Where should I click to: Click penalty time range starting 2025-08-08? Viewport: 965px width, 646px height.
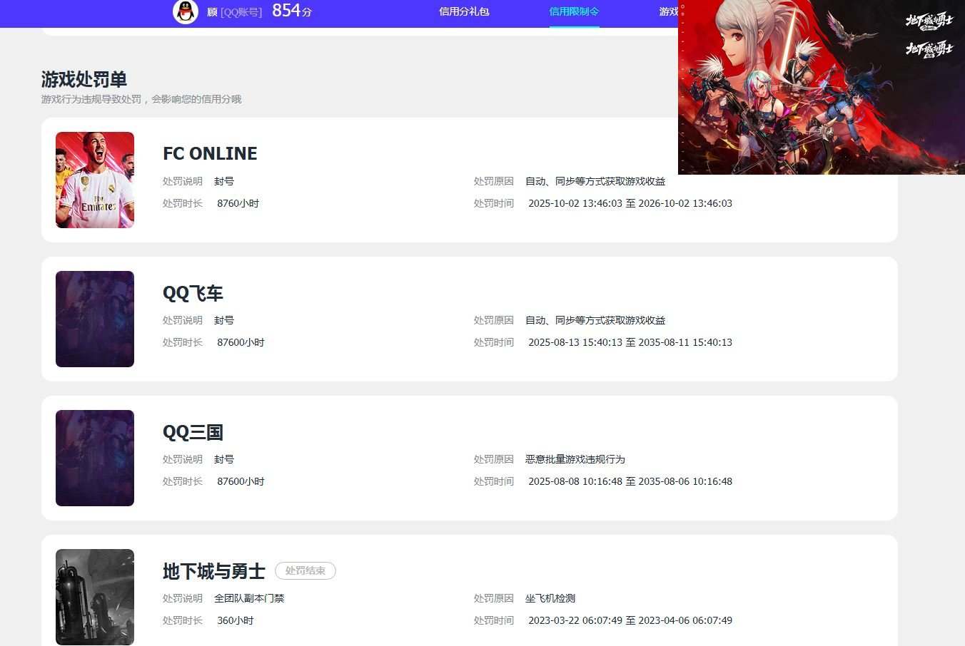[x=630, y=481]
